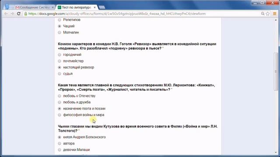Select "любовь к Отечеству" radio option

pos(59,96)
